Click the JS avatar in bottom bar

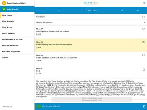(x=38, y=107)
